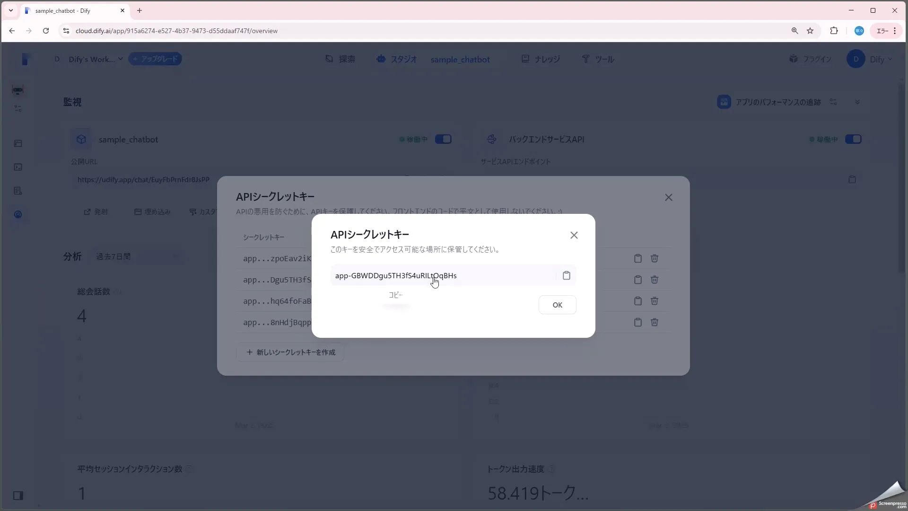Click the 埋め込み embed button
Viewport: 908px width, 511px height.
[152, 211]
